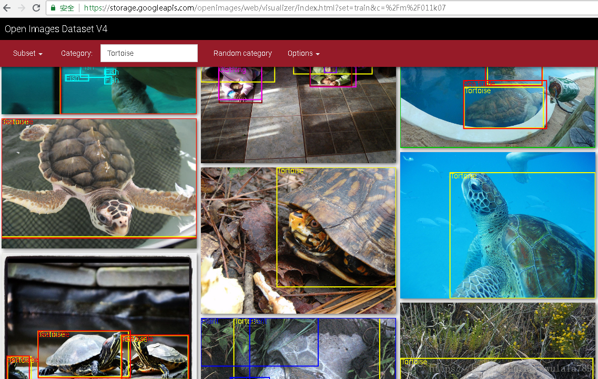Viewport: 598px width, 379px height.
Task: Open the box turtle in leaves image
Action: point(298,241)
